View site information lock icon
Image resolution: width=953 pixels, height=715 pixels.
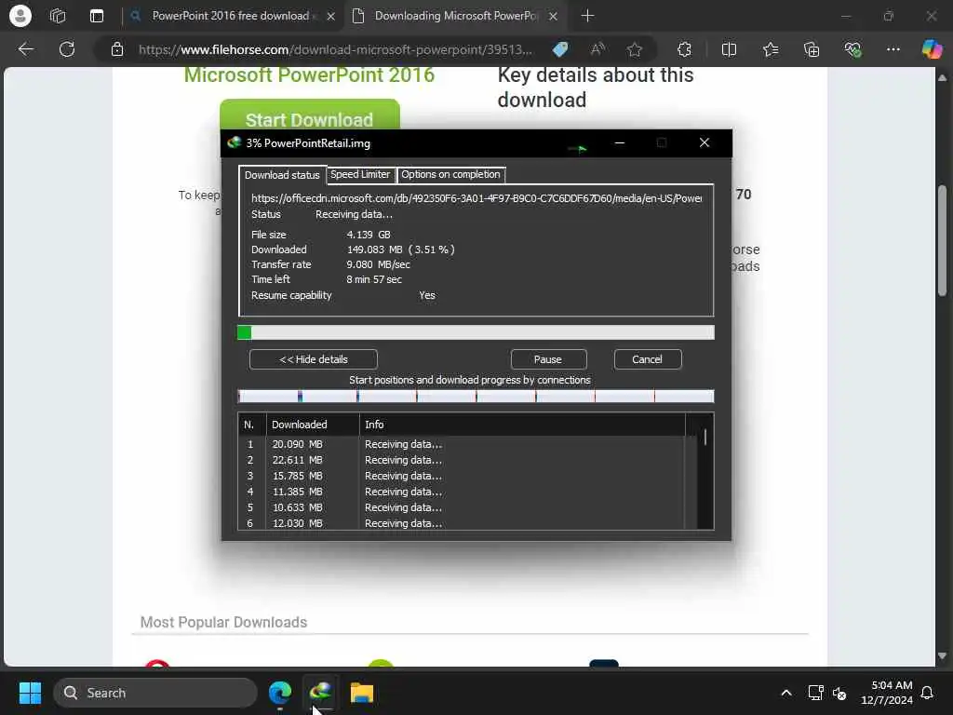[117, 49]
